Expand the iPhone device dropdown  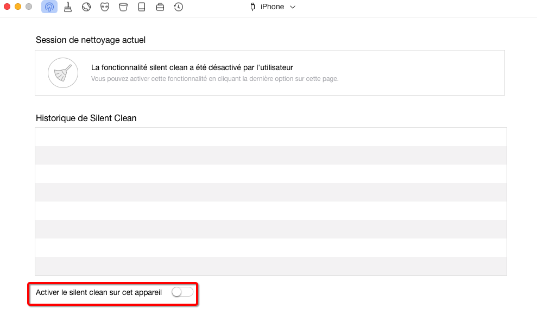pyautogui.click(x=293, y=7)
